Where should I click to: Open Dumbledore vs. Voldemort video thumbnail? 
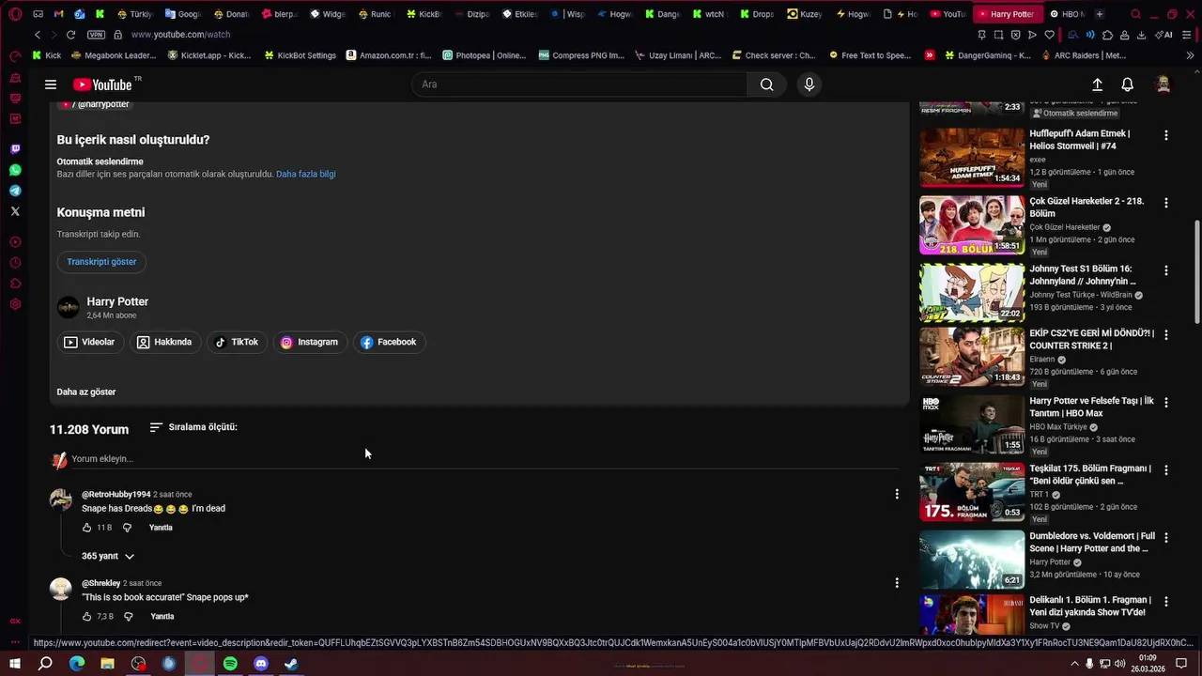(972, 560)
